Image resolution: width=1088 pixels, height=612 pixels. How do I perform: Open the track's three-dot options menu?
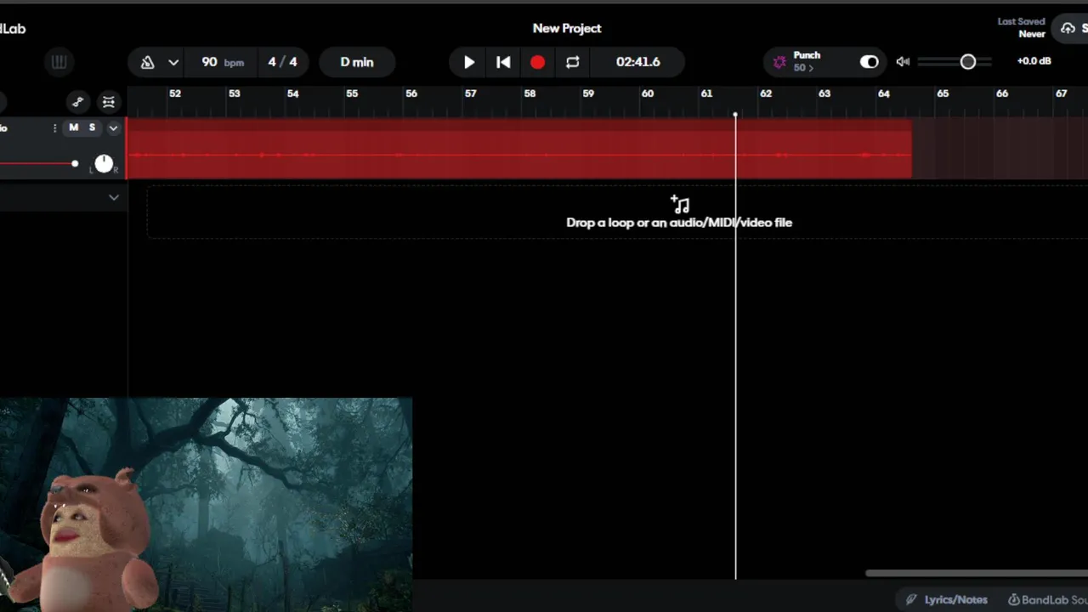[x=54, y=127]
